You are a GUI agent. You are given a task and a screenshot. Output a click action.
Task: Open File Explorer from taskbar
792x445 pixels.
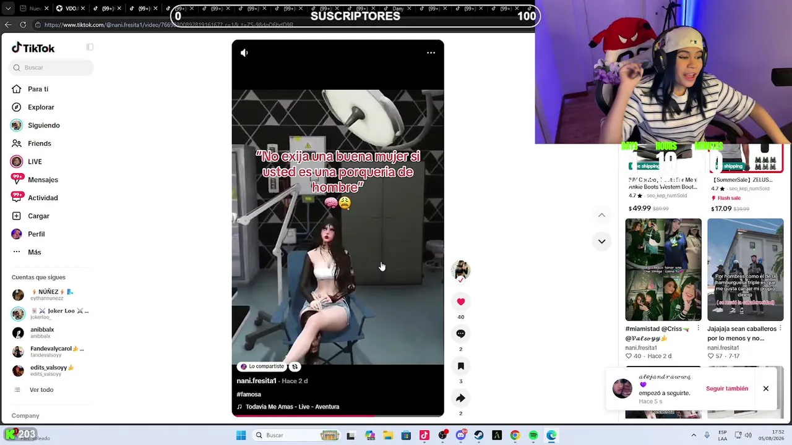click(388, 435)
